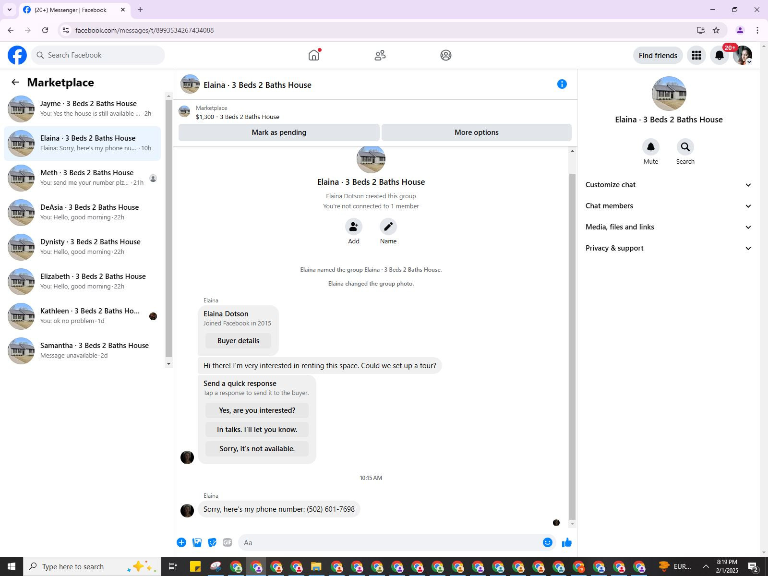This screenshot has width=768, height=576.
Task: Show hidden system tray icons
Action: (706, 566)
